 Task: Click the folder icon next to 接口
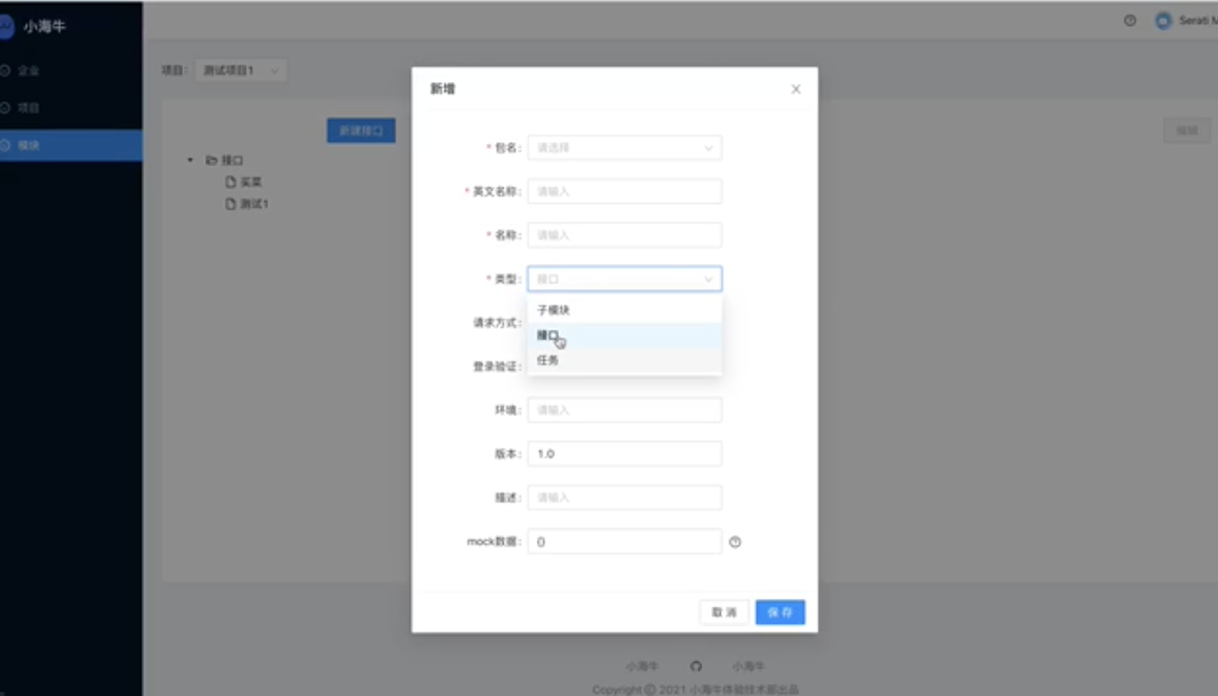212,160
